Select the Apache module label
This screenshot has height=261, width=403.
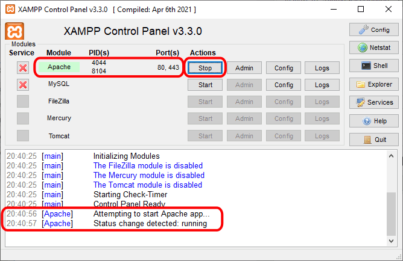point(59,67)
